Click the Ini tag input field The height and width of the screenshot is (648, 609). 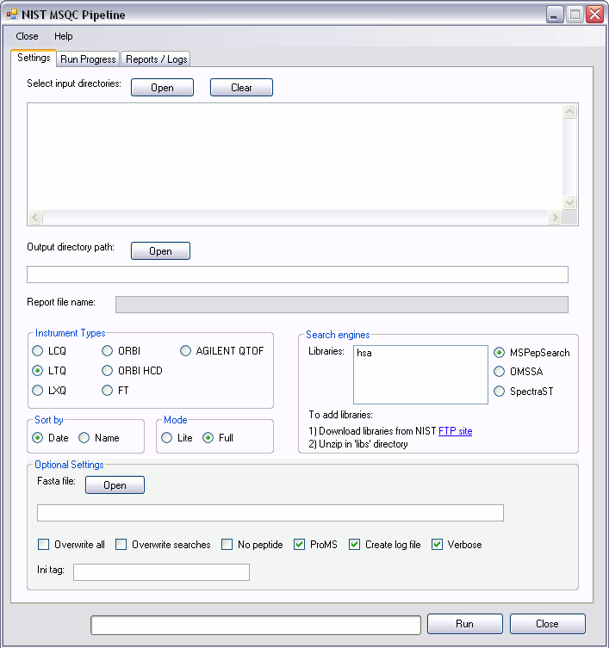point(161,572)
